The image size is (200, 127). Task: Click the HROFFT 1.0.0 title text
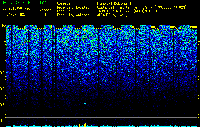point(25,3)
